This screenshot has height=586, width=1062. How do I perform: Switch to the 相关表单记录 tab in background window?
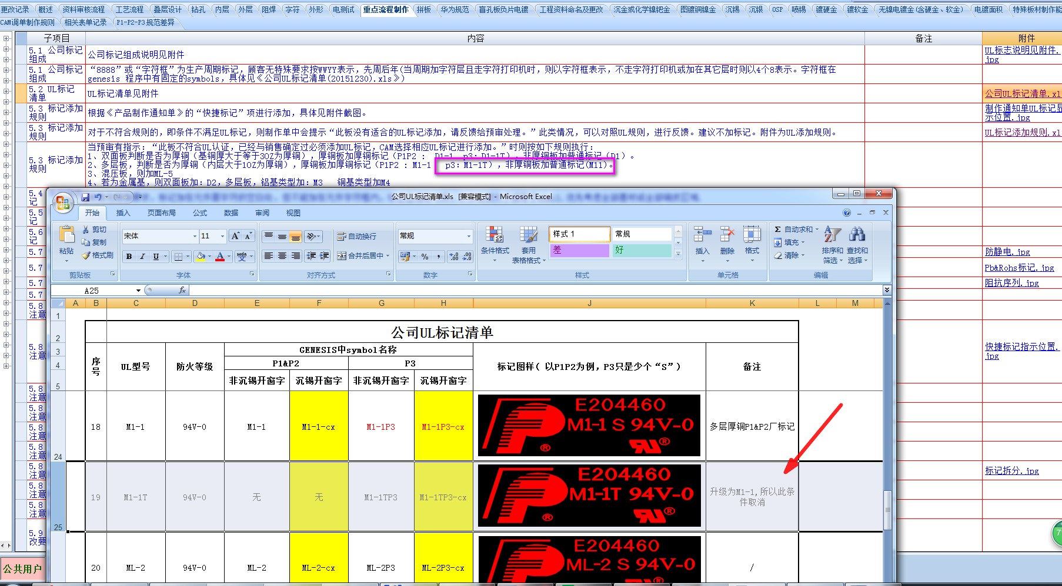click(85, 22)
